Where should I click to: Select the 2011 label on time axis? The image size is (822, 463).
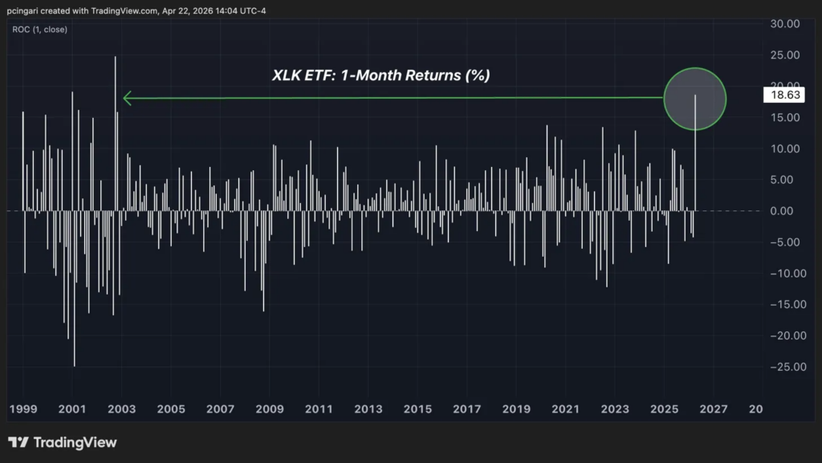pyautogui.click(x=319, y=409)
